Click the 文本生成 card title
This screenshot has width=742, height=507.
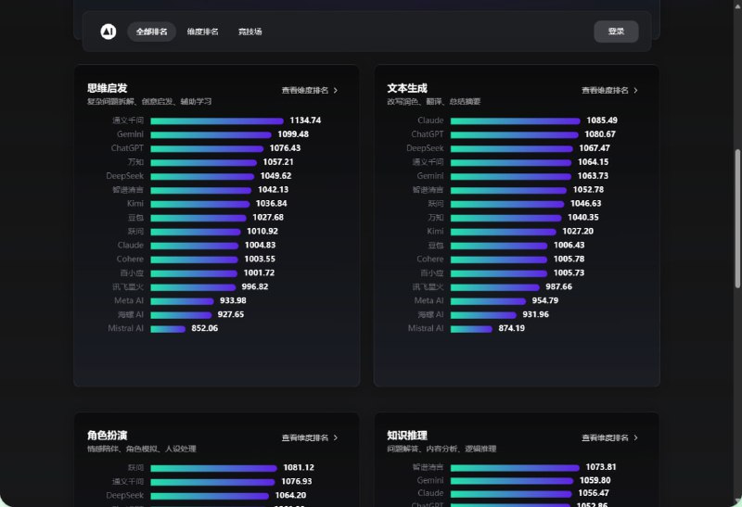pyautogui.click(x=407, y=88)
